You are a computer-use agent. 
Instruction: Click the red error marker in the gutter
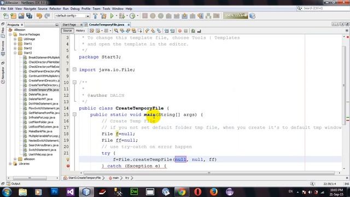pyautogui.click(x=68, y=166)
